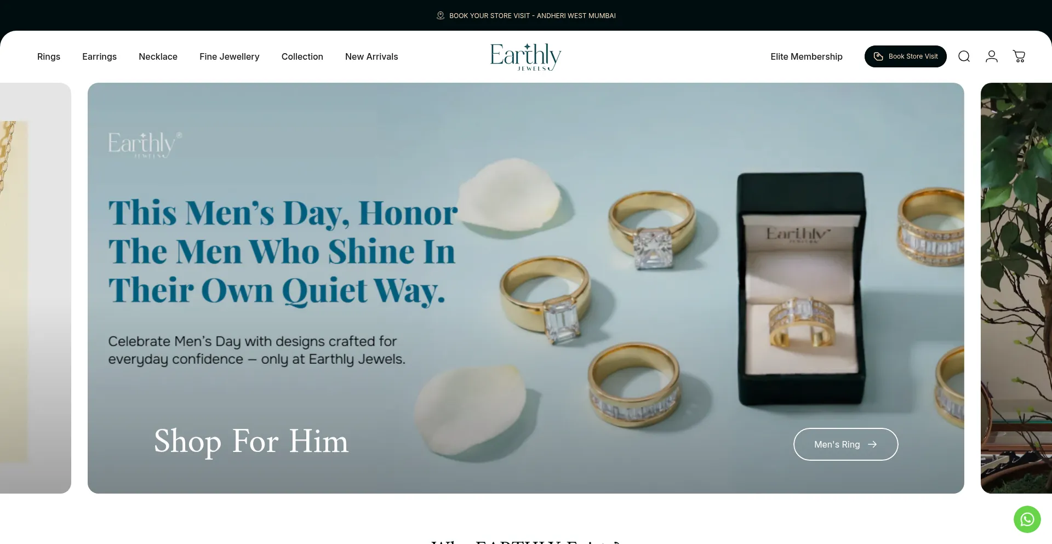Open the user account icon
Image resolution: width=1052 pixels, height=544 pixels.
tap(992, 56)
